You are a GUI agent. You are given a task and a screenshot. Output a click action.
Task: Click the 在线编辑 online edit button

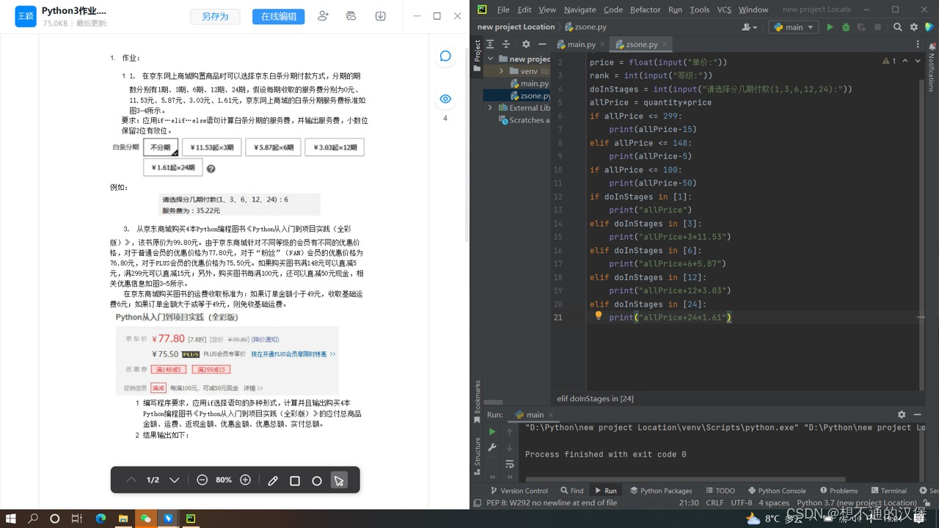tap(279, 16)
